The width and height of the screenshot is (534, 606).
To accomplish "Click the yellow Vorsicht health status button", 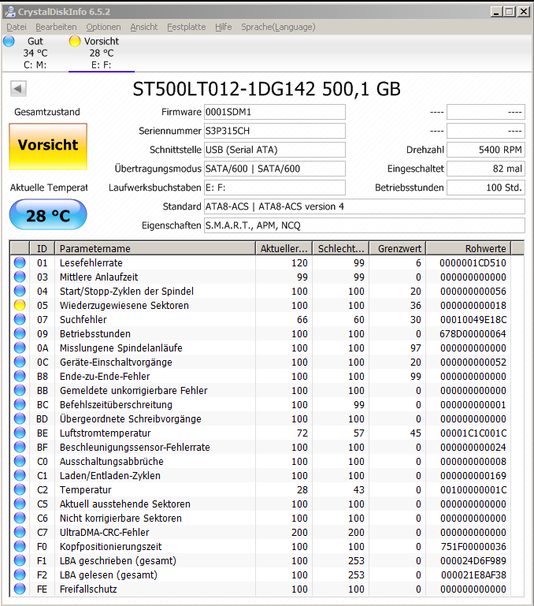I will (x=48, y=147).
